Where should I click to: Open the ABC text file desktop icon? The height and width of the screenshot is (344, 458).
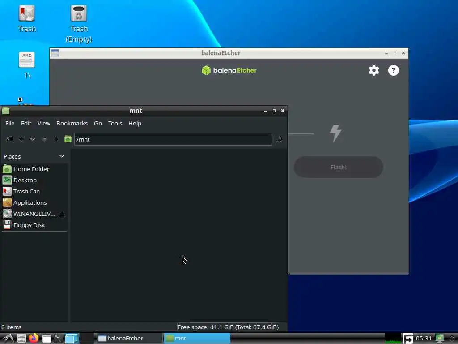(x=26, y=60)
